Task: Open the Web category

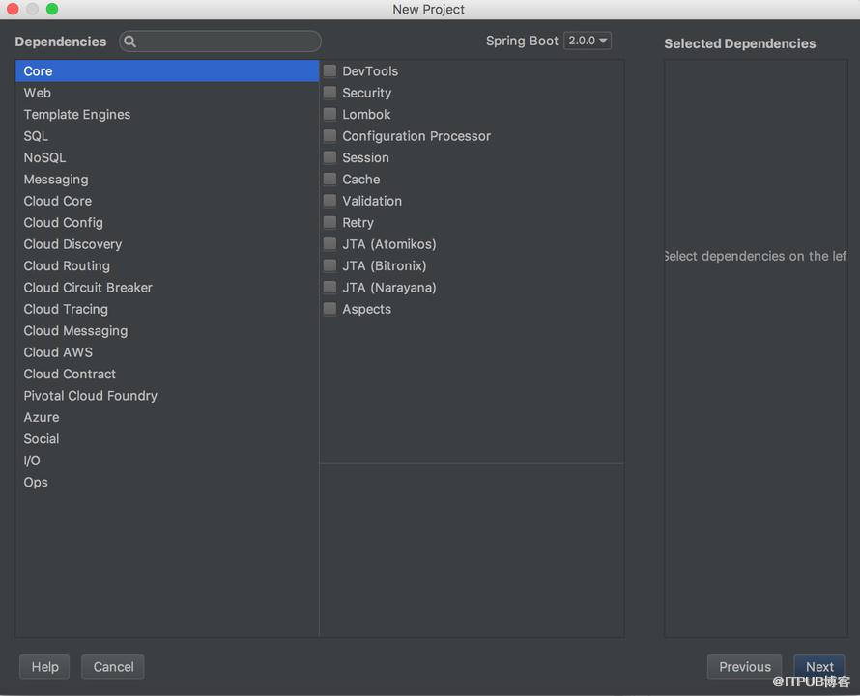Action: pos(167,93)
